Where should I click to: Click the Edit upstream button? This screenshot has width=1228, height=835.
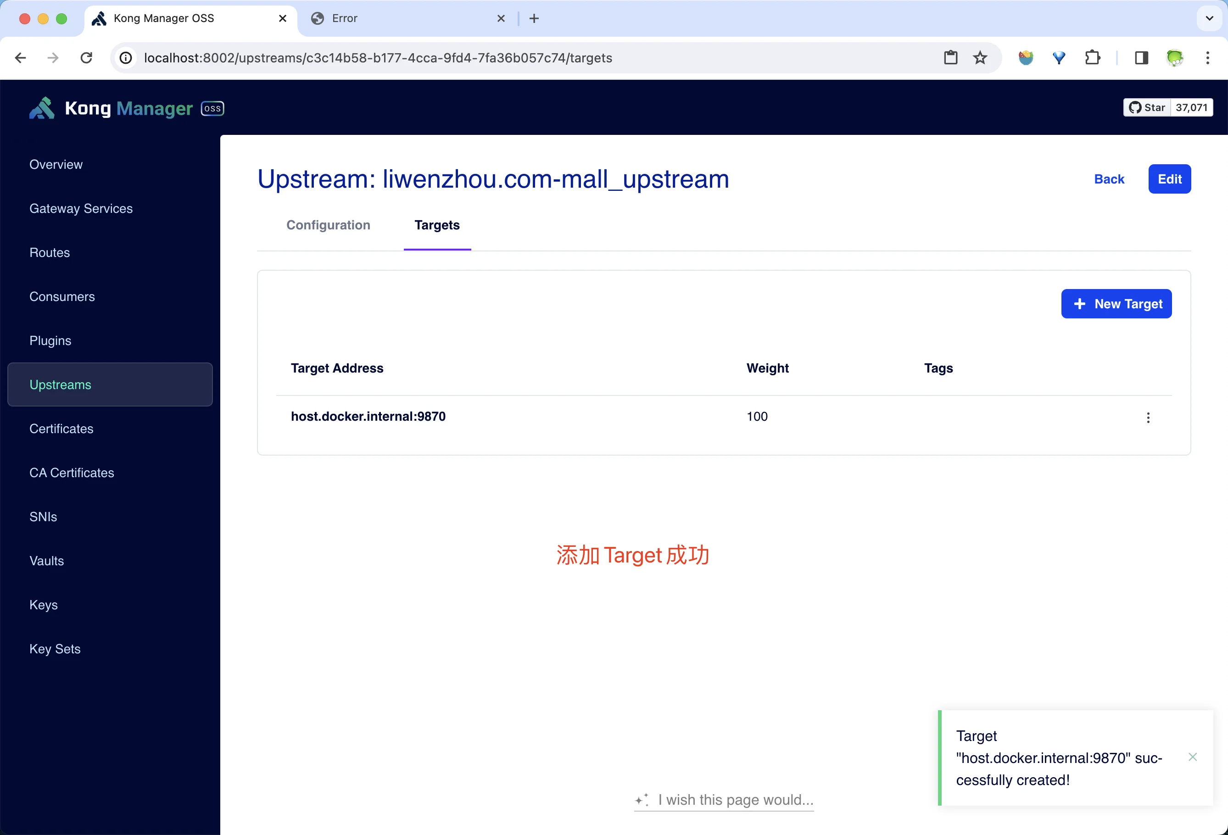click(x=1169, y=179)
